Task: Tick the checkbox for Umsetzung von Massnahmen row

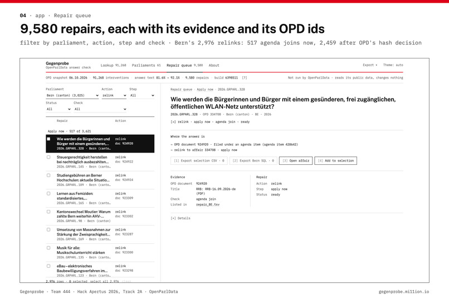Action: [48, 230]
